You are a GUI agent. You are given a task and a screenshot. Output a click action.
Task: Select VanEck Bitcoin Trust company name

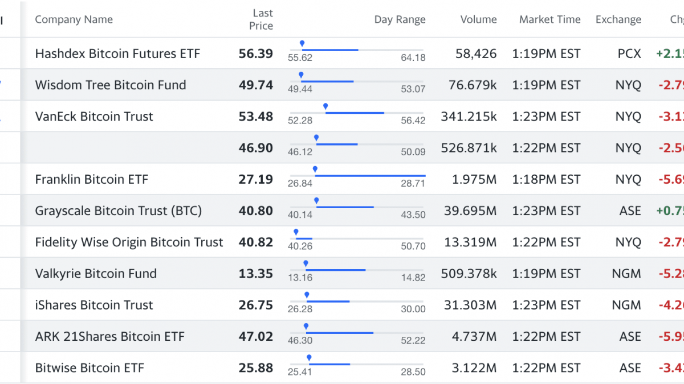[94, 117]
